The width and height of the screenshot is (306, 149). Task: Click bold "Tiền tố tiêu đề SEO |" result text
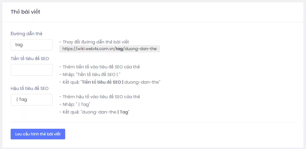coord(102,82)
